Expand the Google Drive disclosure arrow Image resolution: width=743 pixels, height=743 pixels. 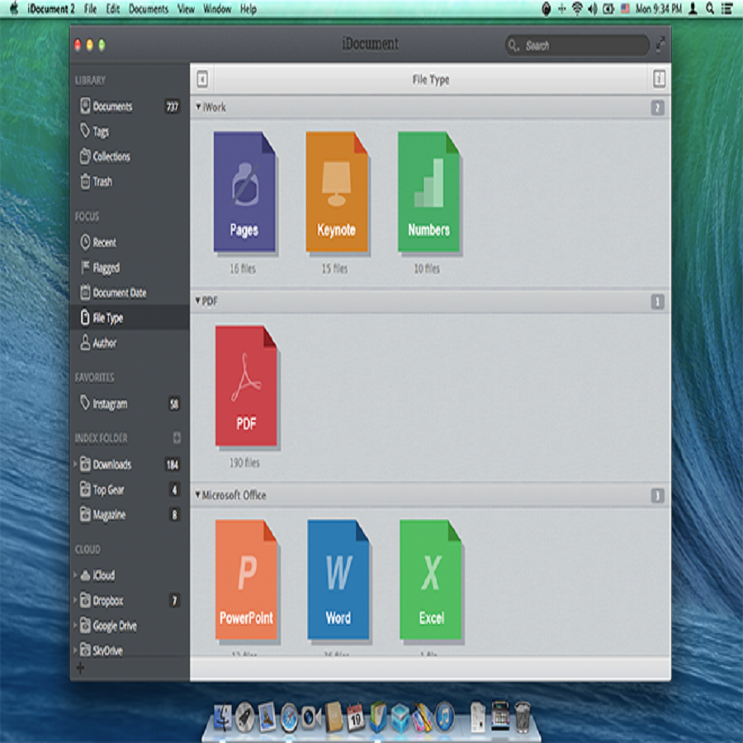click(75, 626)
